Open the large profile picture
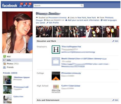Image resolution: width=121 pixels, height=104 pixels. (17, 32)
